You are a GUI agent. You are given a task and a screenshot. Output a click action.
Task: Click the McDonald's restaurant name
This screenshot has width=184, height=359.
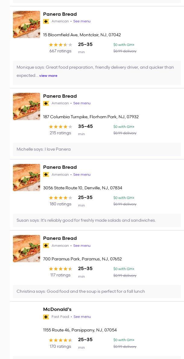[57, 309]
